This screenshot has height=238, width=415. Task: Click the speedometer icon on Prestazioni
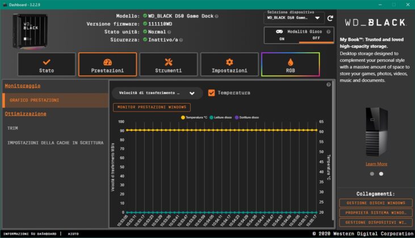click(107, 62)
